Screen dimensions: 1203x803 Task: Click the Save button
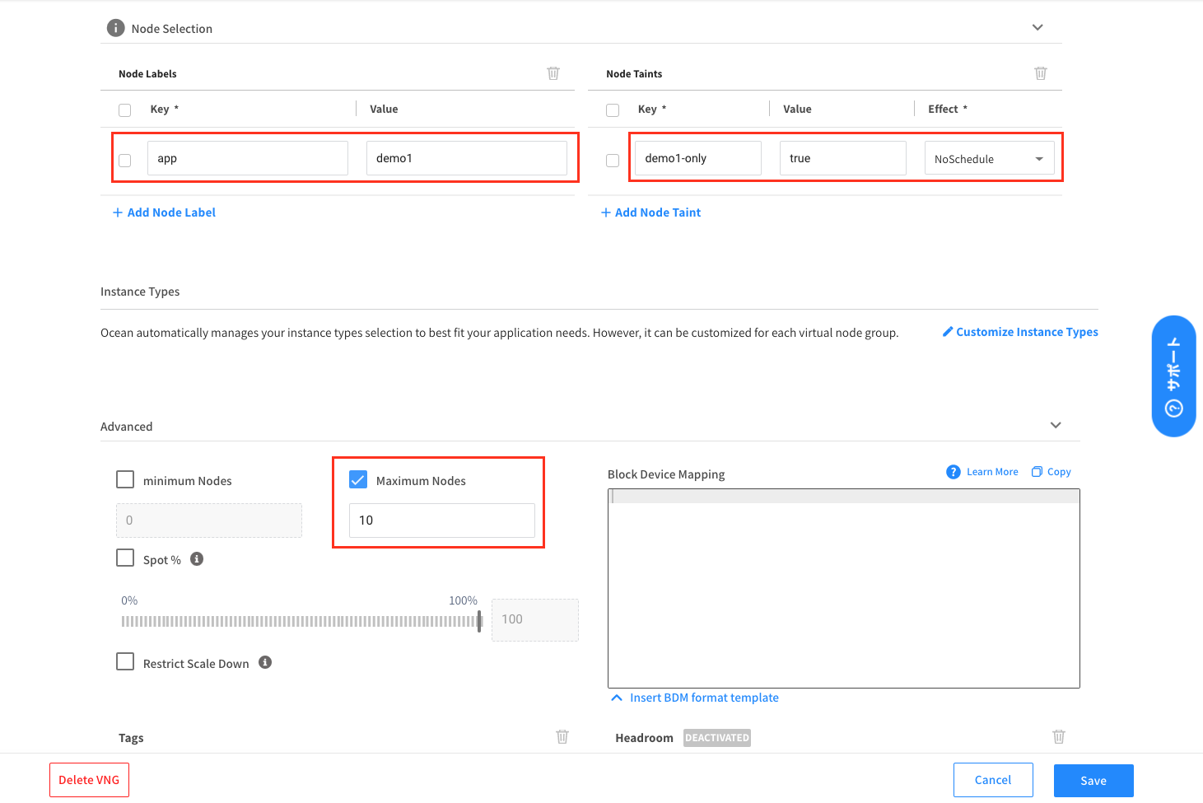point(1093,781)
